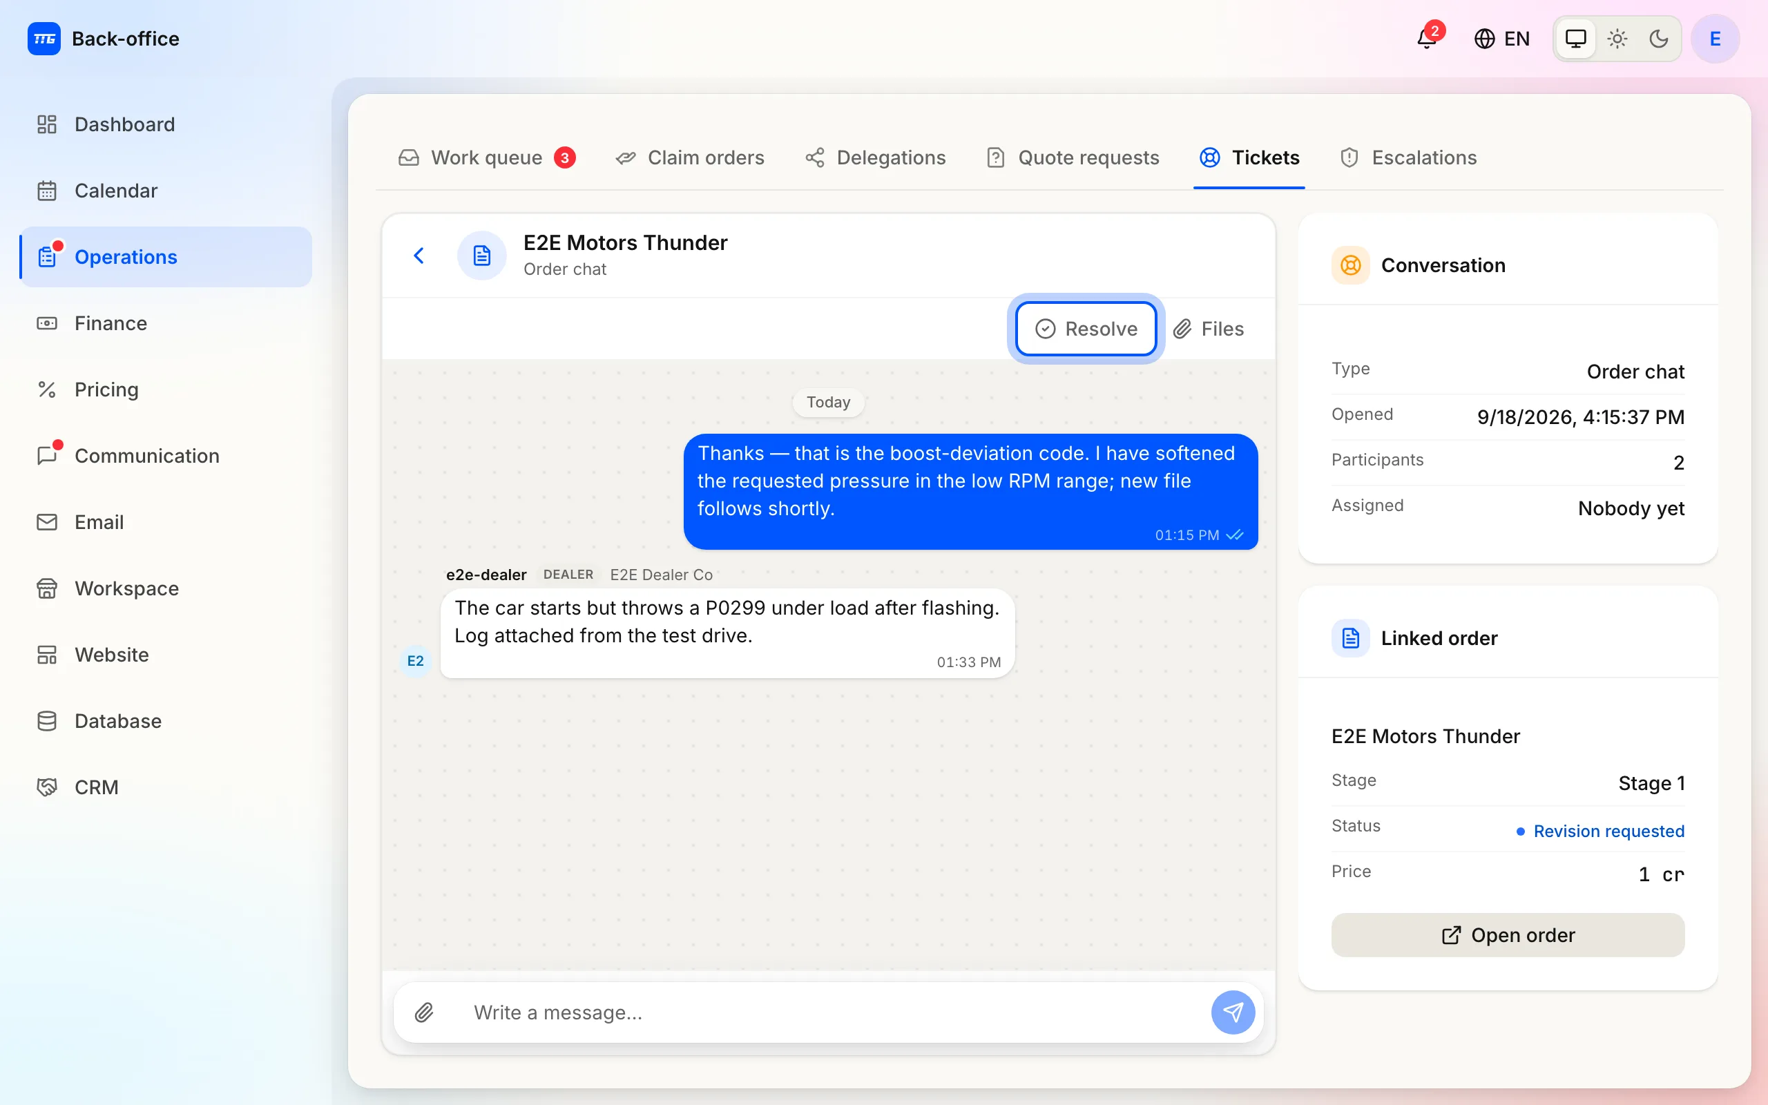Viewport: 1768px width, 1105px height.
Task: Select Operations in sidebar
Action: click(166, 257)
